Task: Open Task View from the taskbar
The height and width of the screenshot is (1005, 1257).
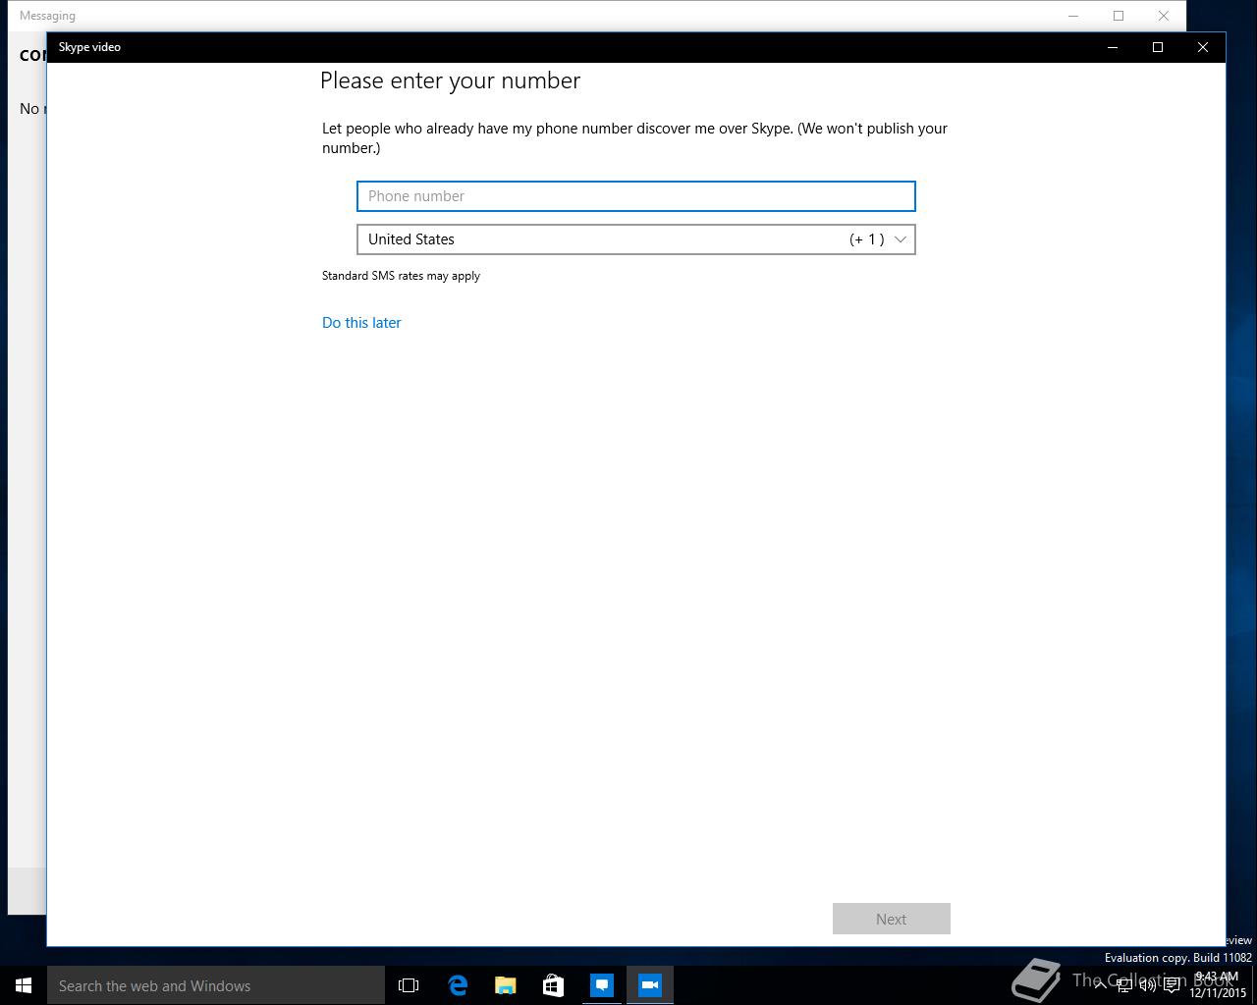Action: click(x=409, y=985)
